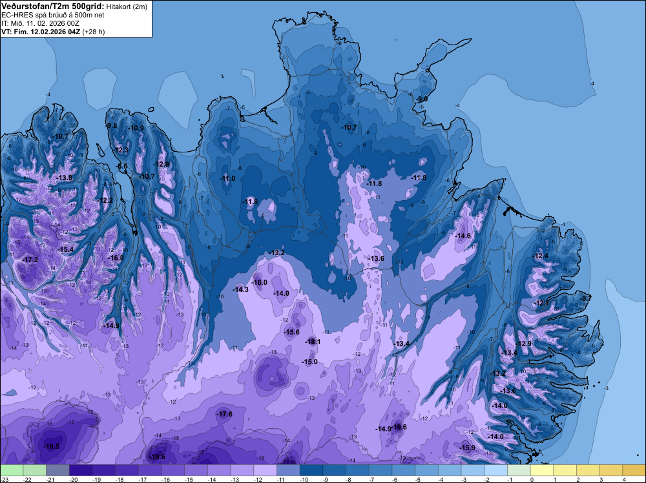The image size is (646, 483).
Task: Select the legend color swatch labeled -10
Action: pos(311,470)
